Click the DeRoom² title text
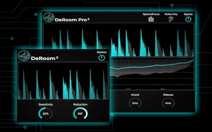The width and height of the screenshot is (212, 132). (x=45, y=58)
